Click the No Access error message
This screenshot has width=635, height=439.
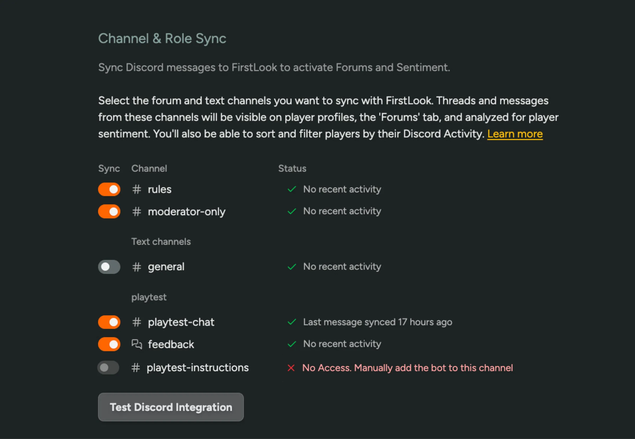click(x=407, y=368)
